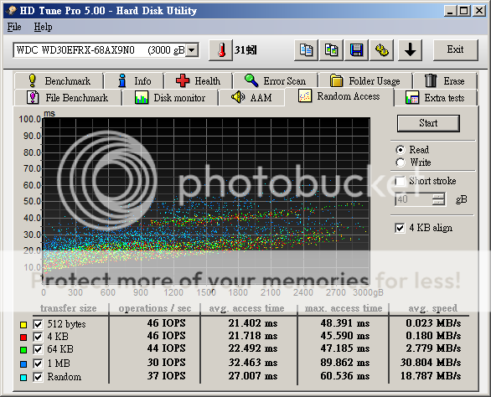Click the 45.590 ms max access value
This screenshot has height=397, width=491.
coord(345,336)
